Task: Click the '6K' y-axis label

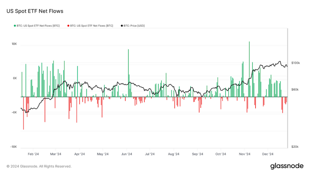Action: 15,78
